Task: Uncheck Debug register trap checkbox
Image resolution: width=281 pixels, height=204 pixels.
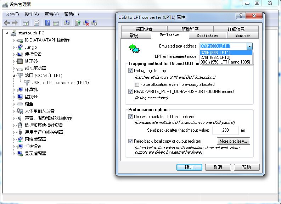Action: coord(130,71)
